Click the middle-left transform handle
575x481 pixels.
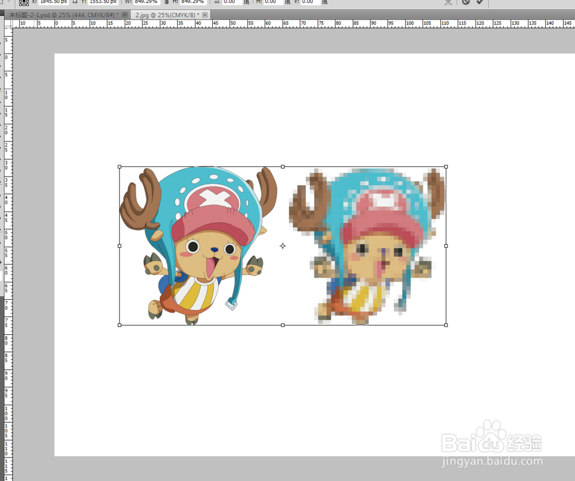pos(120,246)
